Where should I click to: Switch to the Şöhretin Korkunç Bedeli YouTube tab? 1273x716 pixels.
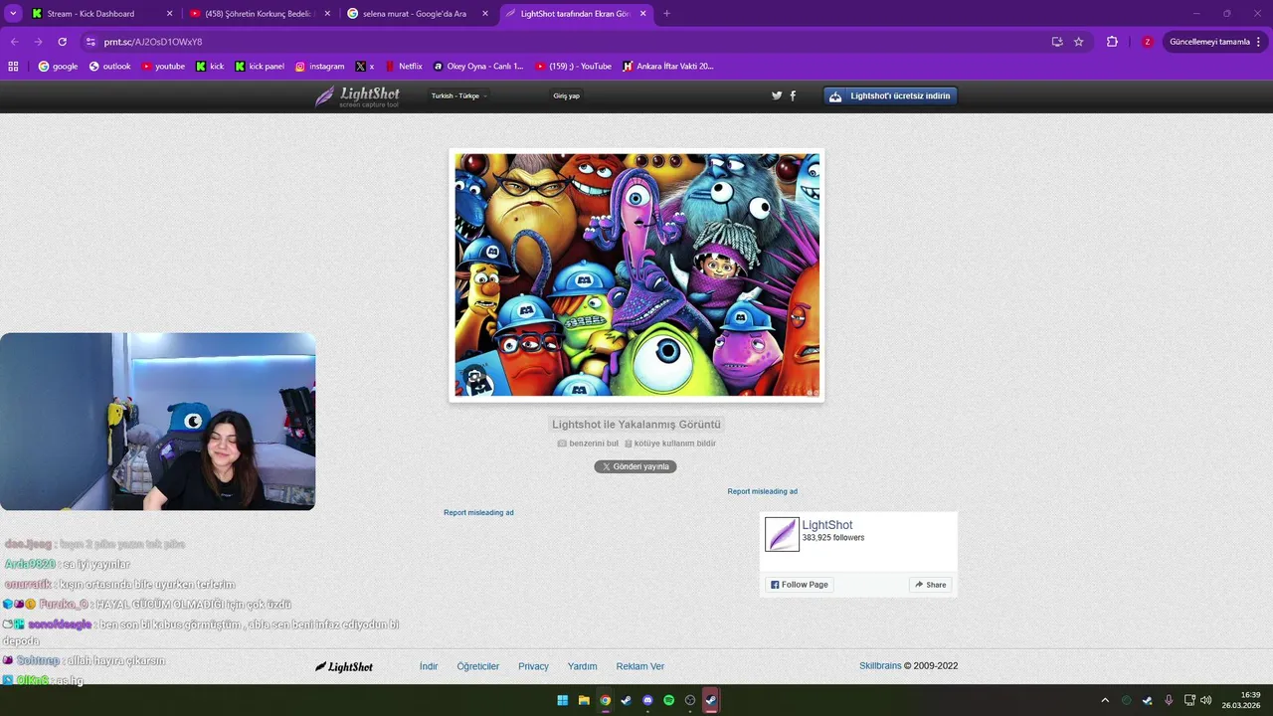(x=260, y=14)
